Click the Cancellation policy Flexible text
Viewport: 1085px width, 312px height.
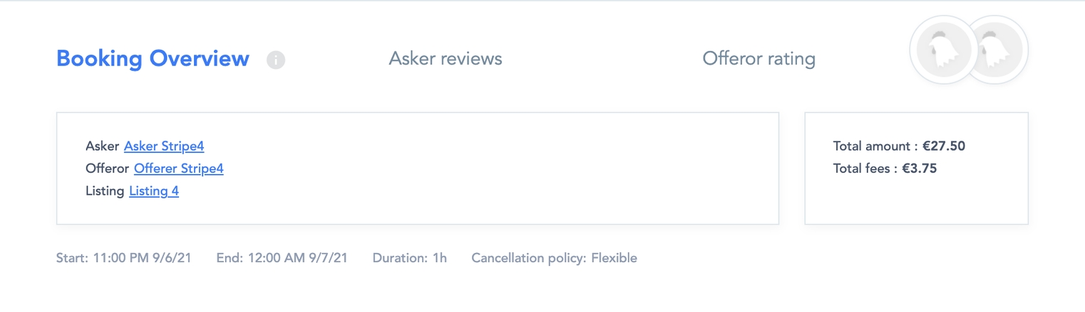pyautogui.click(x=554, y=257)
